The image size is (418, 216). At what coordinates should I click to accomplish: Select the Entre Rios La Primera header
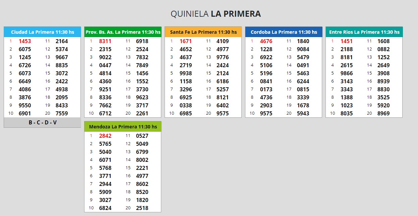[x=364, y=32]
